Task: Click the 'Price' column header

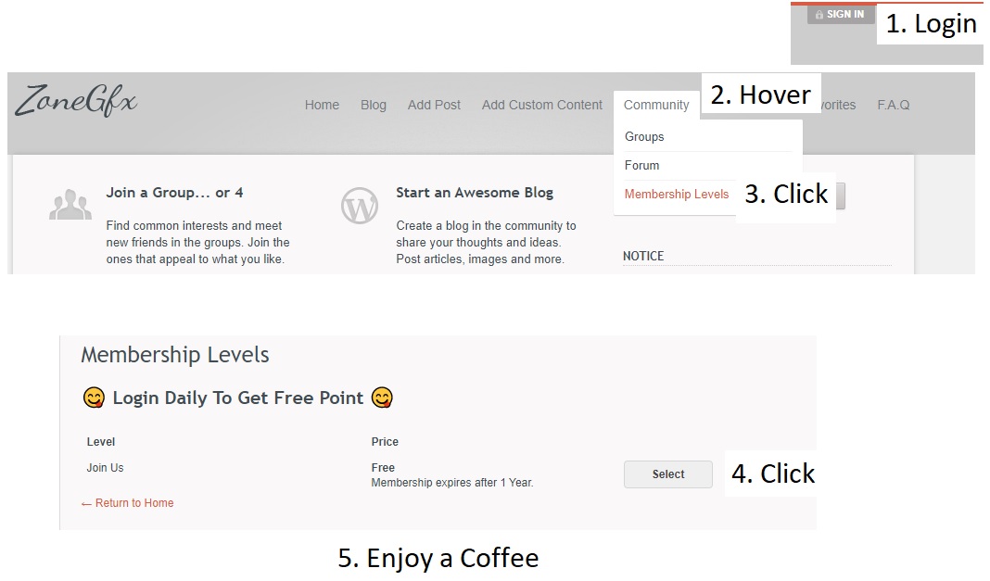Action: [x=385, y=442]
